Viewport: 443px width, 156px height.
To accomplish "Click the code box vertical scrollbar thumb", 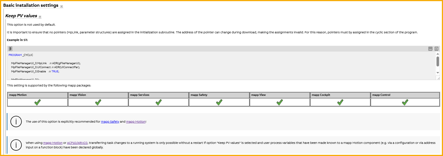I will click(438, 61).
